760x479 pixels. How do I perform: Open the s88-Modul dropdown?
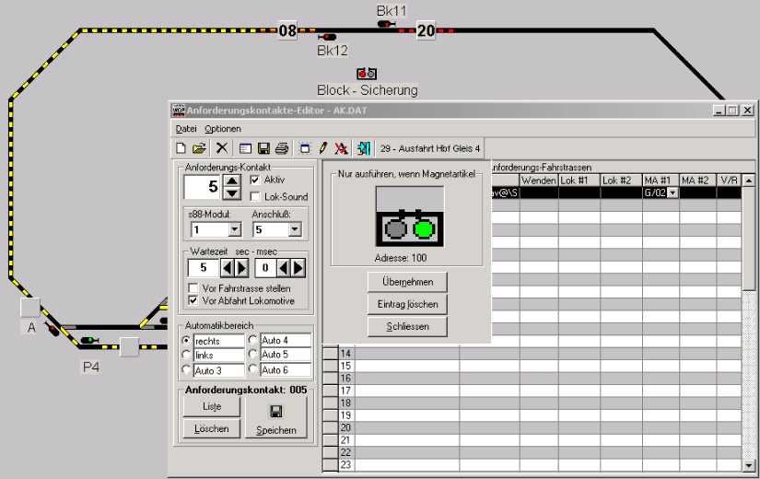click(234, 229)
